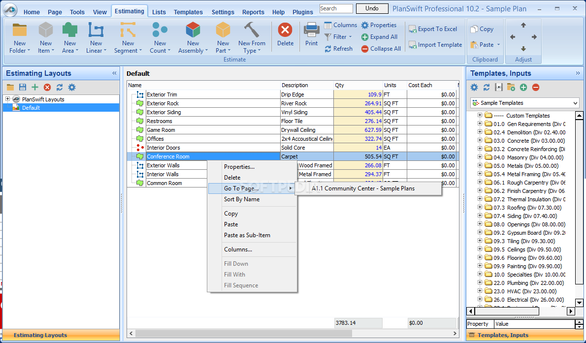Click the Undo button

(x=372, y=8)
